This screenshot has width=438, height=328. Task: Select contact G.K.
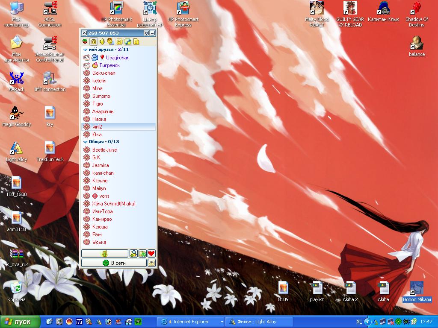(119, 158)
